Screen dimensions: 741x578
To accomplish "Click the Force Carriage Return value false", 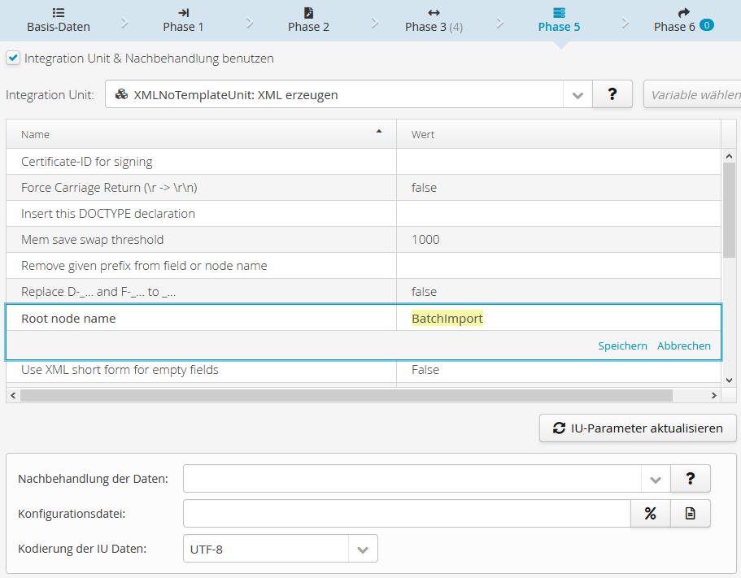I will [424, 188].
